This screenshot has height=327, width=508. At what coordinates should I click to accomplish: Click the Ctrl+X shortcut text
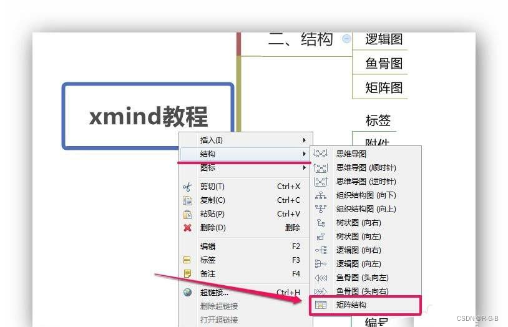[x=288, y=187]
